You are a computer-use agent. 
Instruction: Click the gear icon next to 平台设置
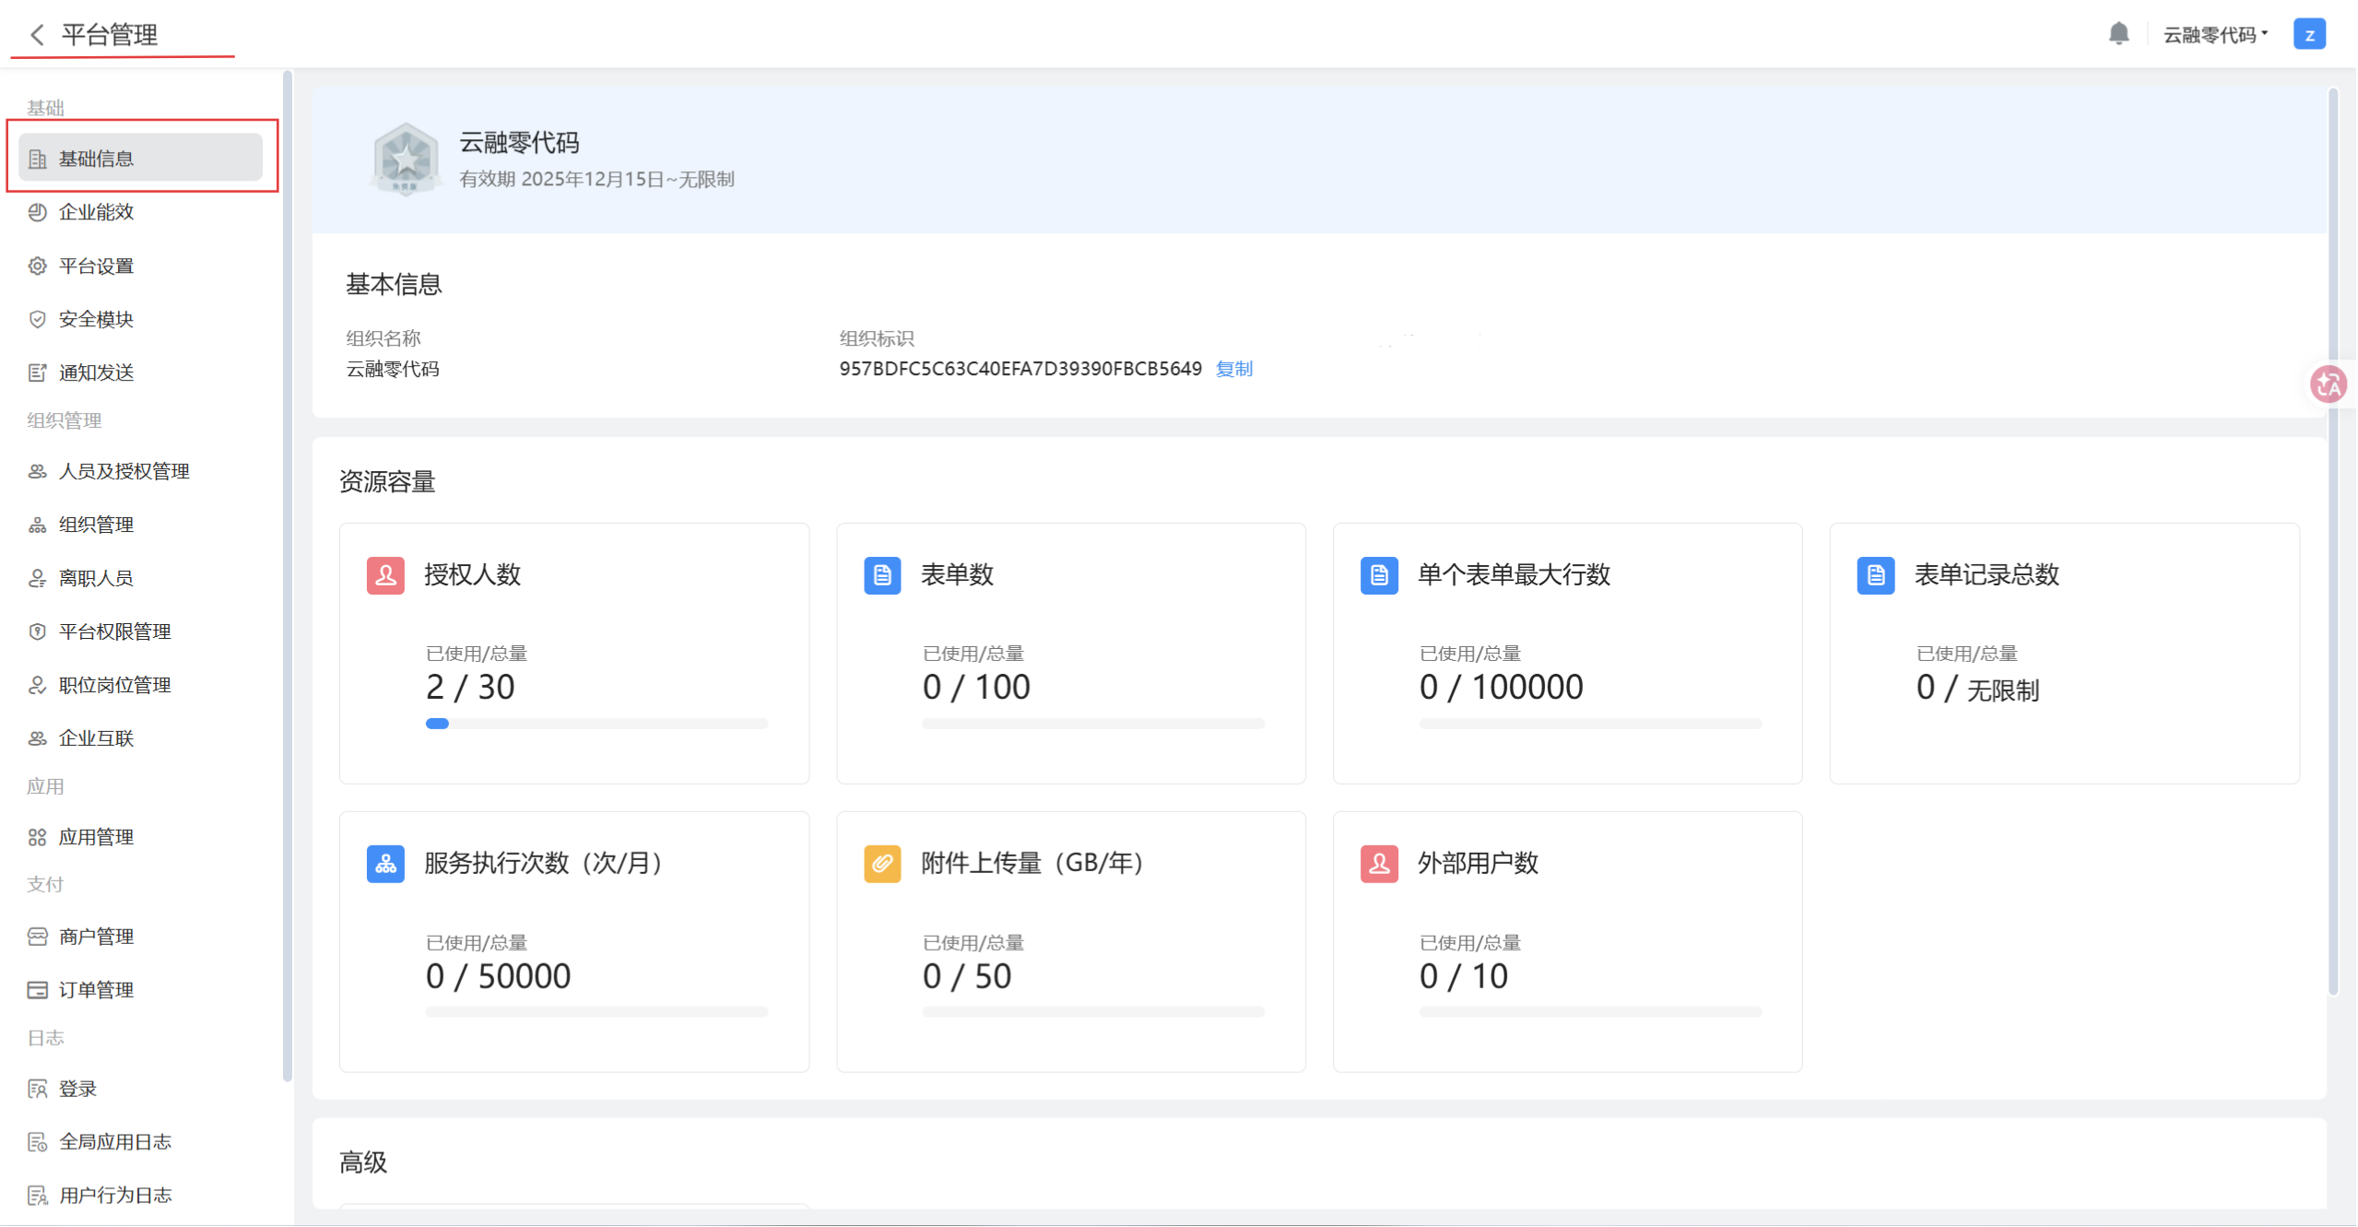(x=37, y=265)
